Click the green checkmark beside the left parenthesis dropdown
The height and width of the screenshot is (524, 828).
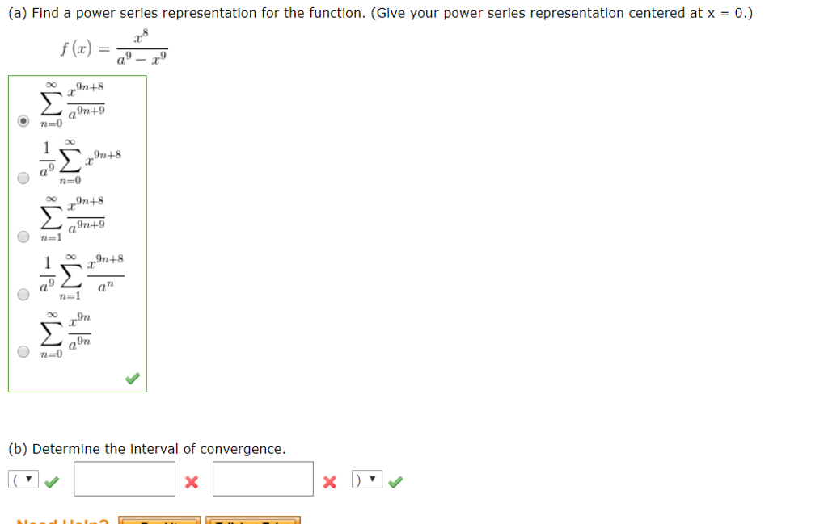coord(51,481)
